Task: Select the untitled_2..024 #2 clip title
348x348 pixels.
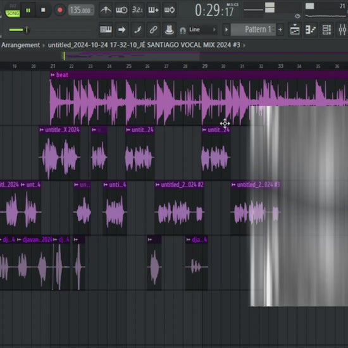Action: (182, 185)
